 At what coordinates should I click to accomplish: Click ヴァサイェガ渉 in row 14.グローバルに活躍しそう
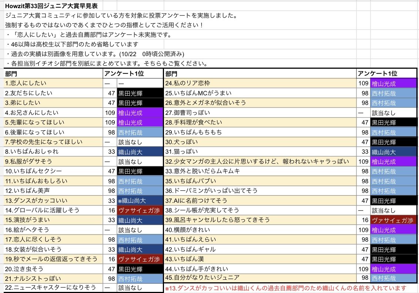pyautogui.click(x=140, y=210)
